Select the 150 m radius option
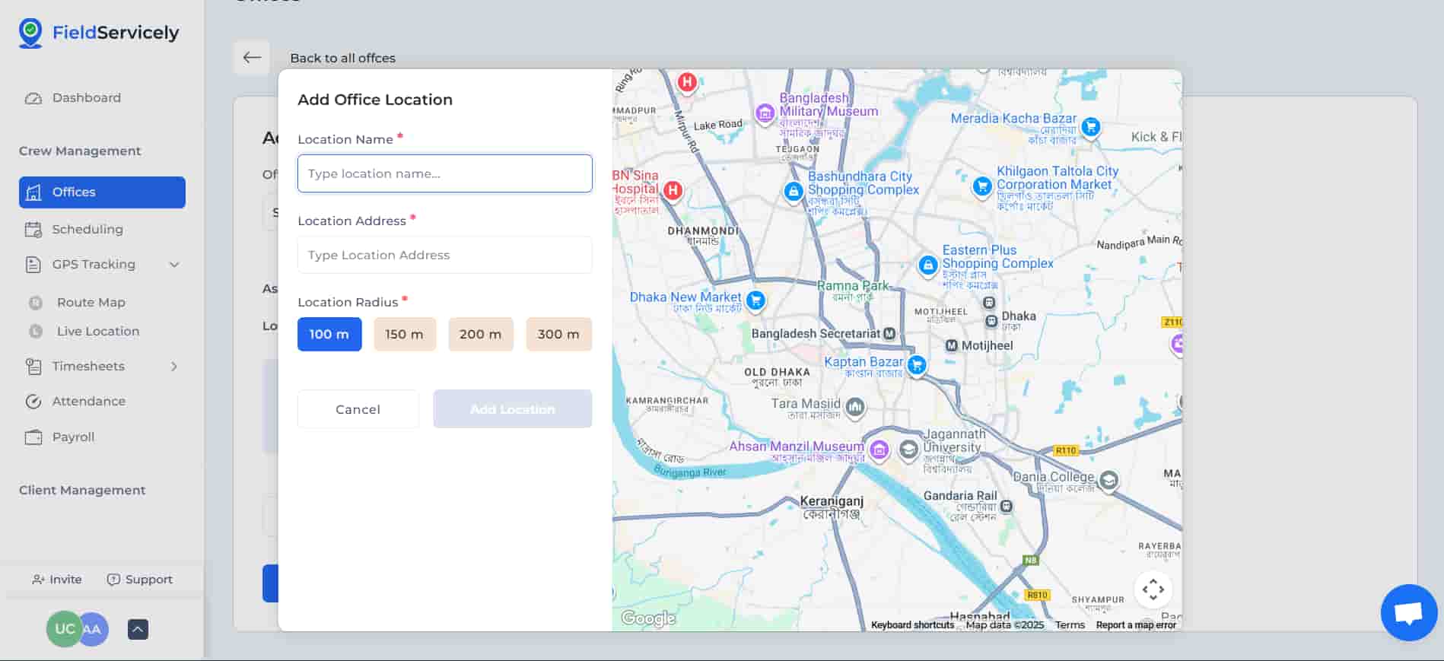 405,334
